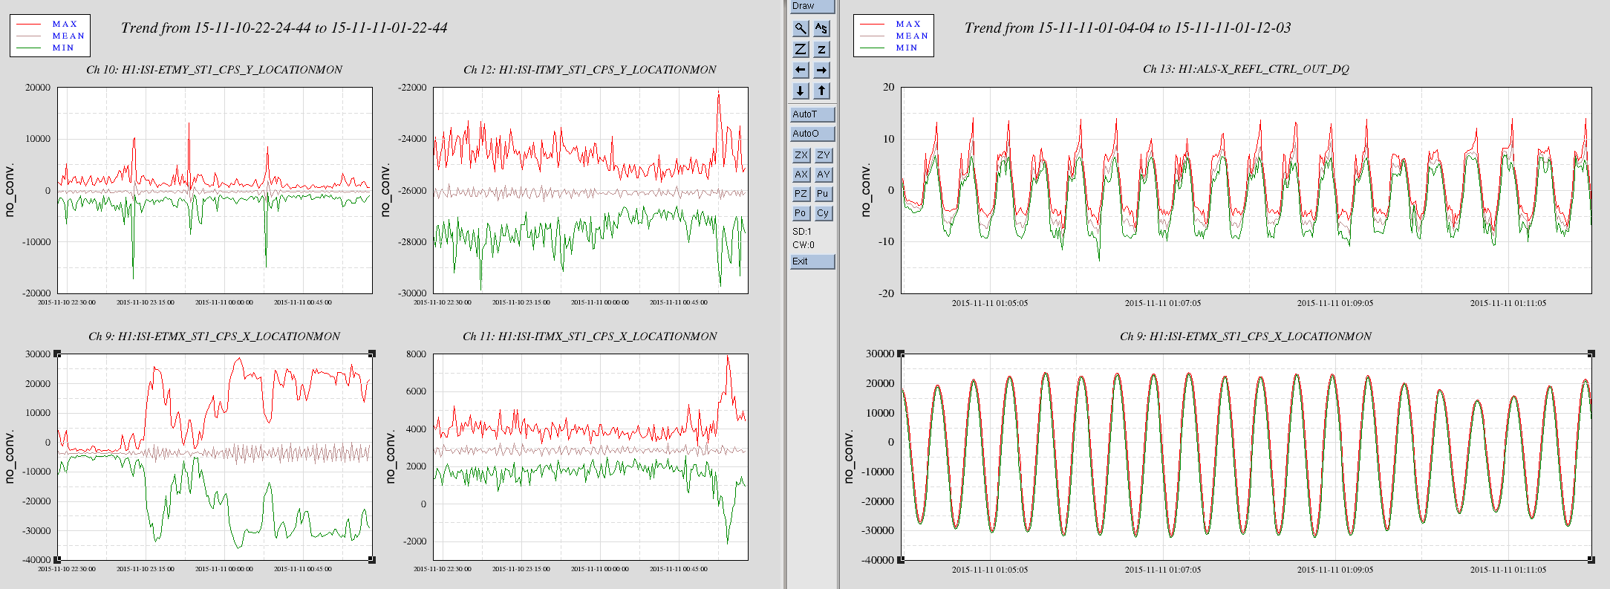Click the Ch 13 ALS-X plot area
Screen dimensions: 1610x589
pos(1246,190)
